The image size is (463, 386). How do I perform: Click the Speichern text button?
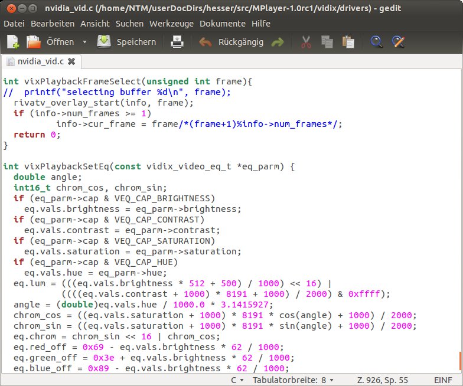coord(136,42)
